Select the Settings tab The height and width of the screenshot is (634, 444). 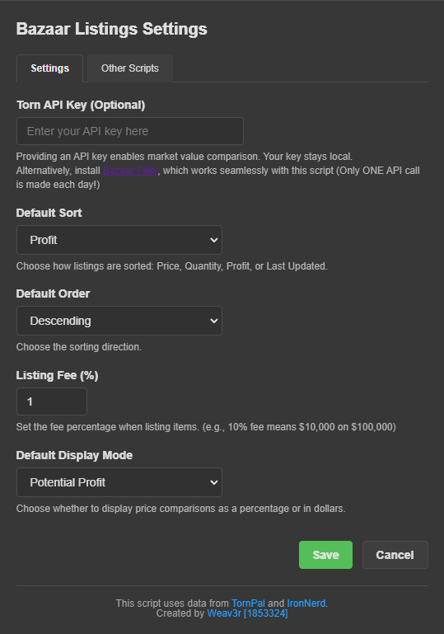[x=49, y=68]
